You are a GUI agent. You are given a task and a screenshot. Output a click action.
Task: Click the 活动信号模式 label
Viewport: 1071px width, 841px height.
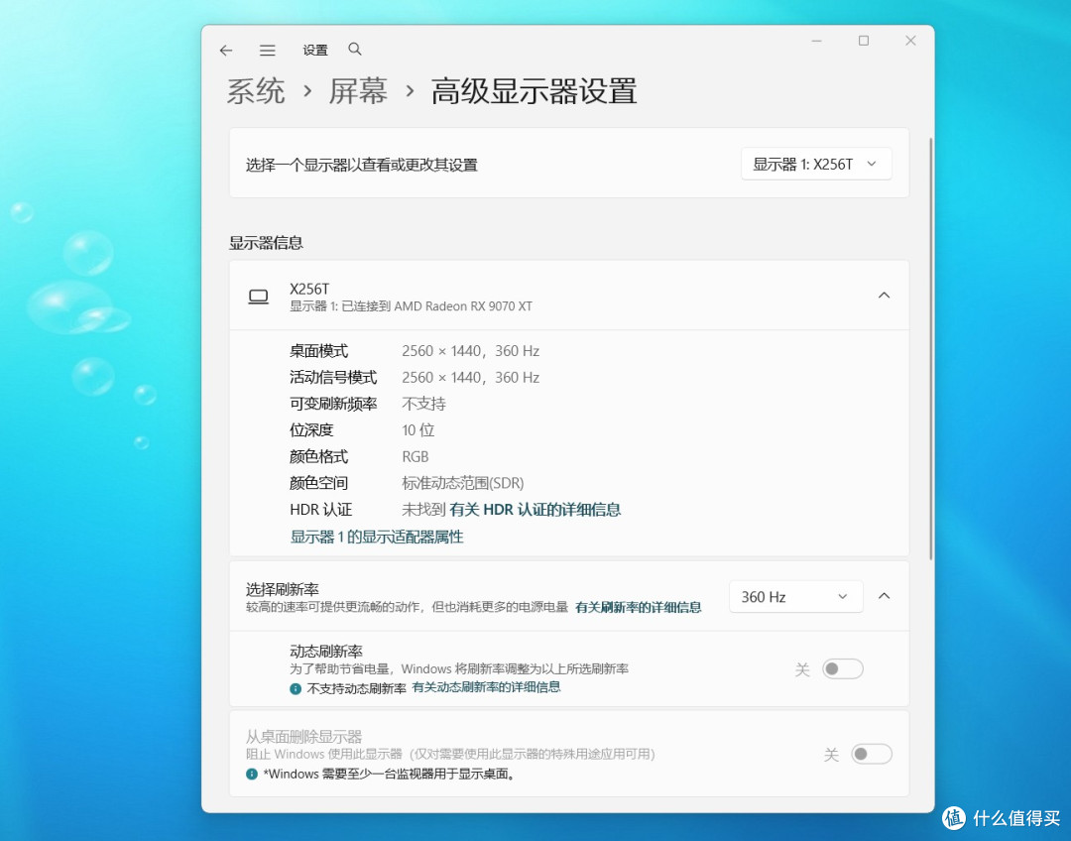[x=333, y=378]
